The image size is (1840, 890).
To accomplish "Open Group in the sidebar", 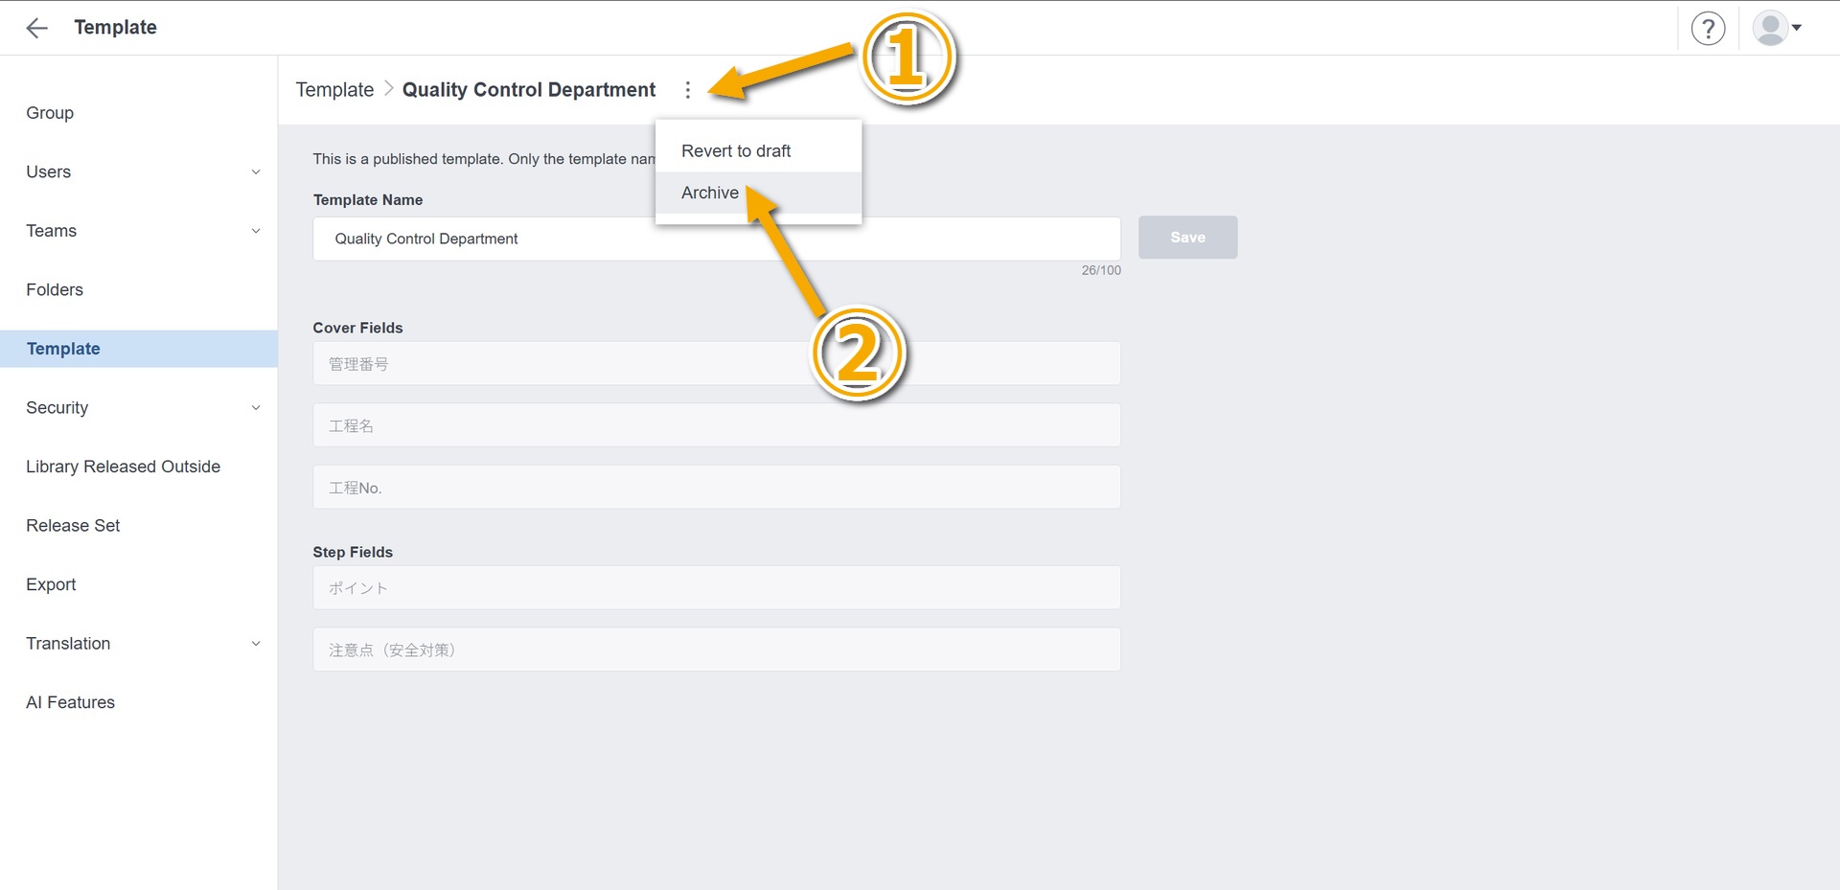I will point(50,113).
